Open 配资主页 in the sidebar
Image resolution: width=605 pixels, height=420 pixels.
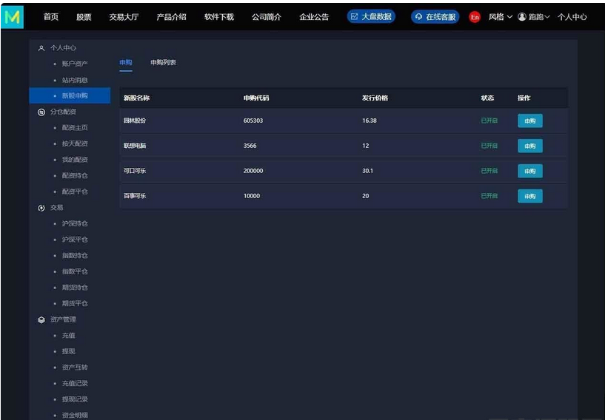tap(75, 127)
